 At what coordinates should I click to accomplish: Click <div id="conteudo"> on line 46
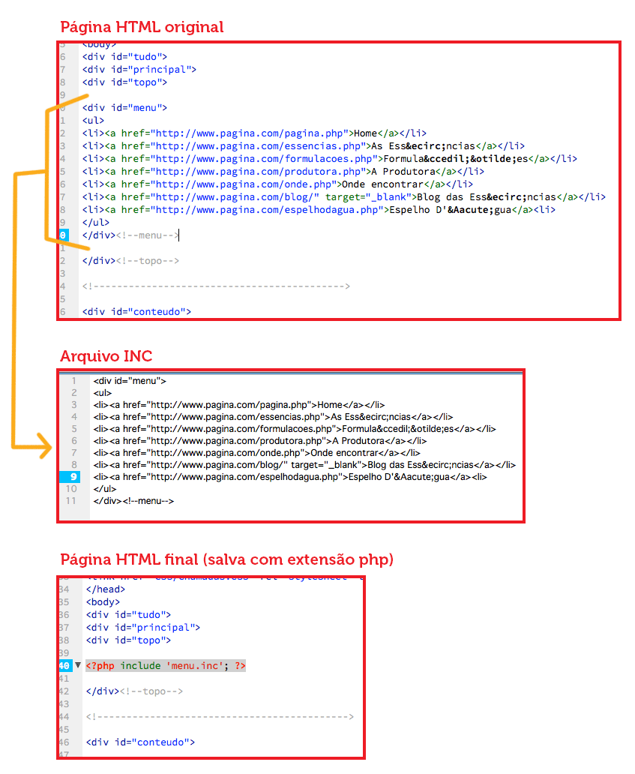pos(140,742)
